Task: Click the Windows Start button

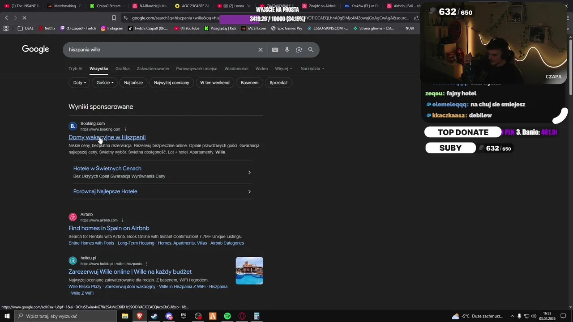Action: 7,316
